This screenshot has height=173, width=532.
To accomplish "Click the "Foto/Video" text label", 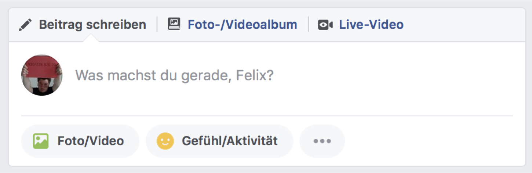I will click(x=90, y=141).
